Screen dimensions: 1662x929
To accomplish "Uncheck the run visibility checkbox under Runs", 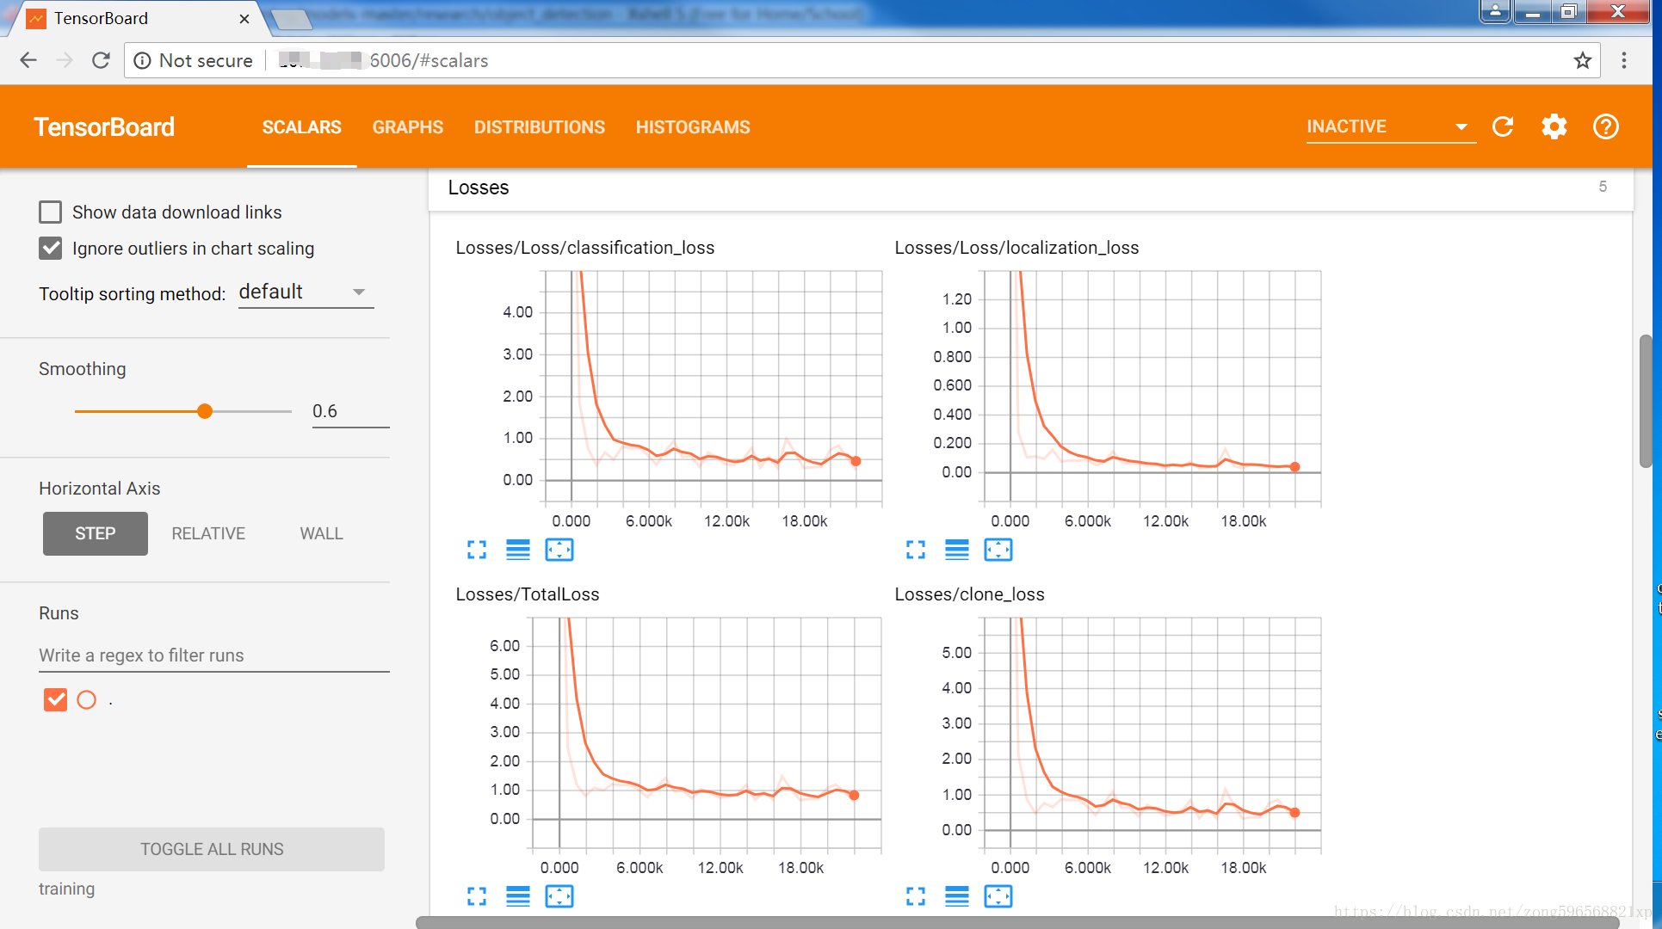I will (55, 699).
